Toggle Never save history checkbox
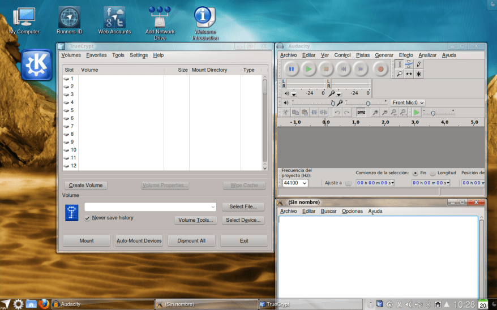Image resolution: width=497 pixels, height=310 pixels. pos(87,218)
